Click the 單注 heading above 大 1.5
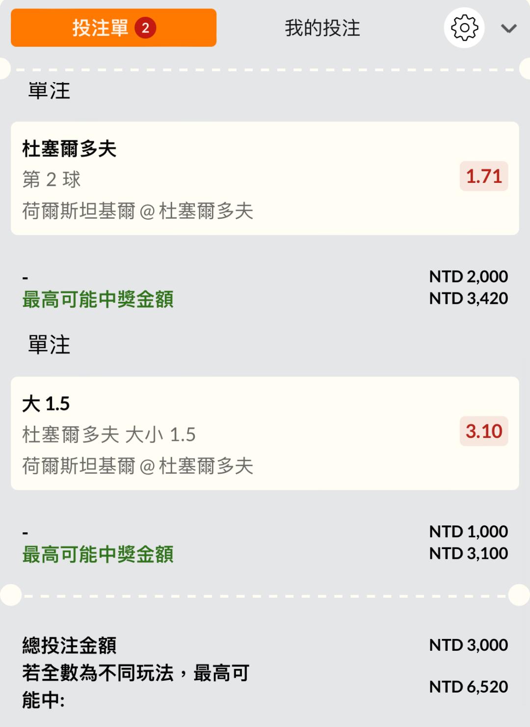Screen dimensions: 530x727 49,345
